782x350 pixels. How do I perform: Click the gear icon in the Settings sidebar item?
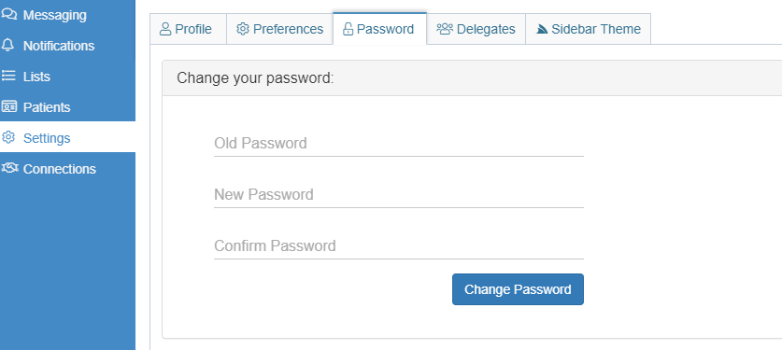pos(8,137)
